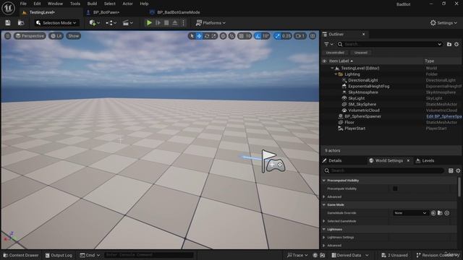Viewport: 463px width, 260px height.
Task: Close the World Settings tab
Action: 408,160
